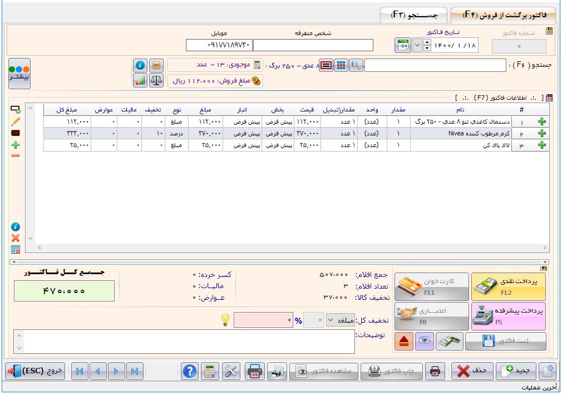
Task: Click the پرداخت نقدی cash payment button
Action: pos(508,285)
